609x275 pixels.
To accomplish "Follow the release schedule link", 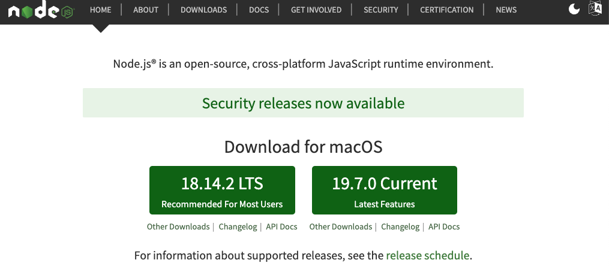I will [428, 256].
